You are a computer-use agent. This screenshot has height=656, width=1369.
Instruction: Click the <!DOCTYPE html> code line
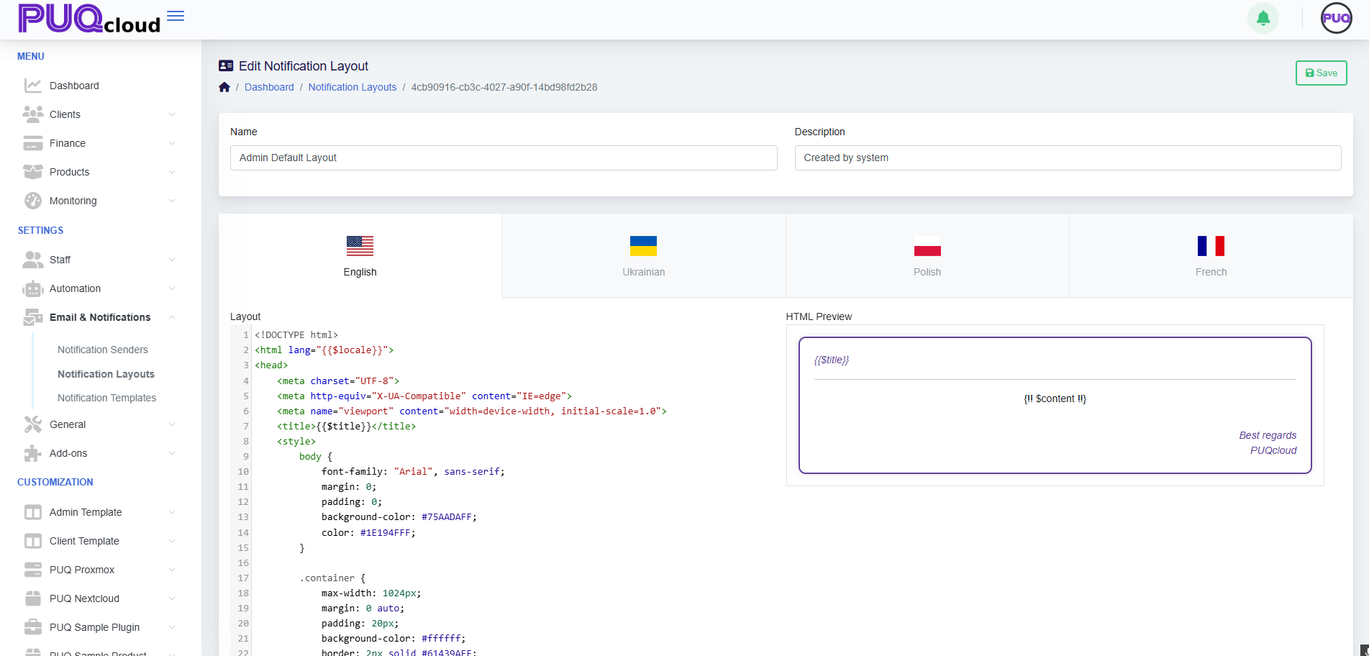[x=296, y=335]
